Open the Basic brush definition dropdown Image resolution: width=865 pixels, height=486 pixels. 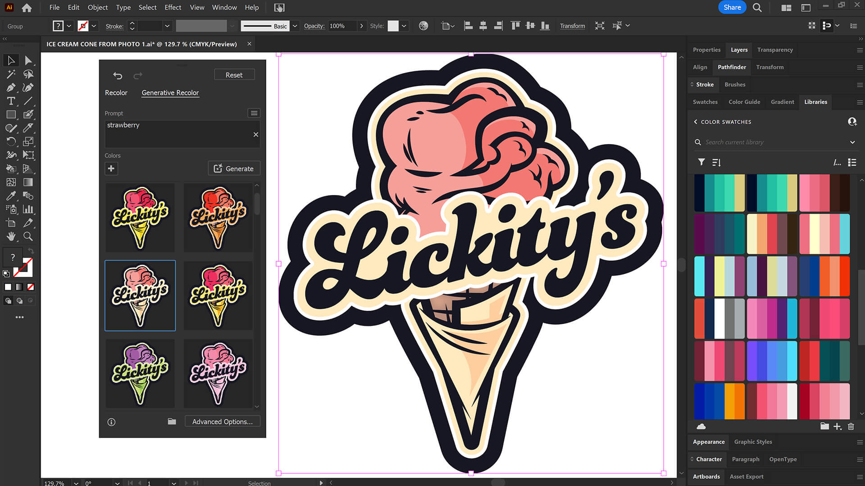(295, 26)
